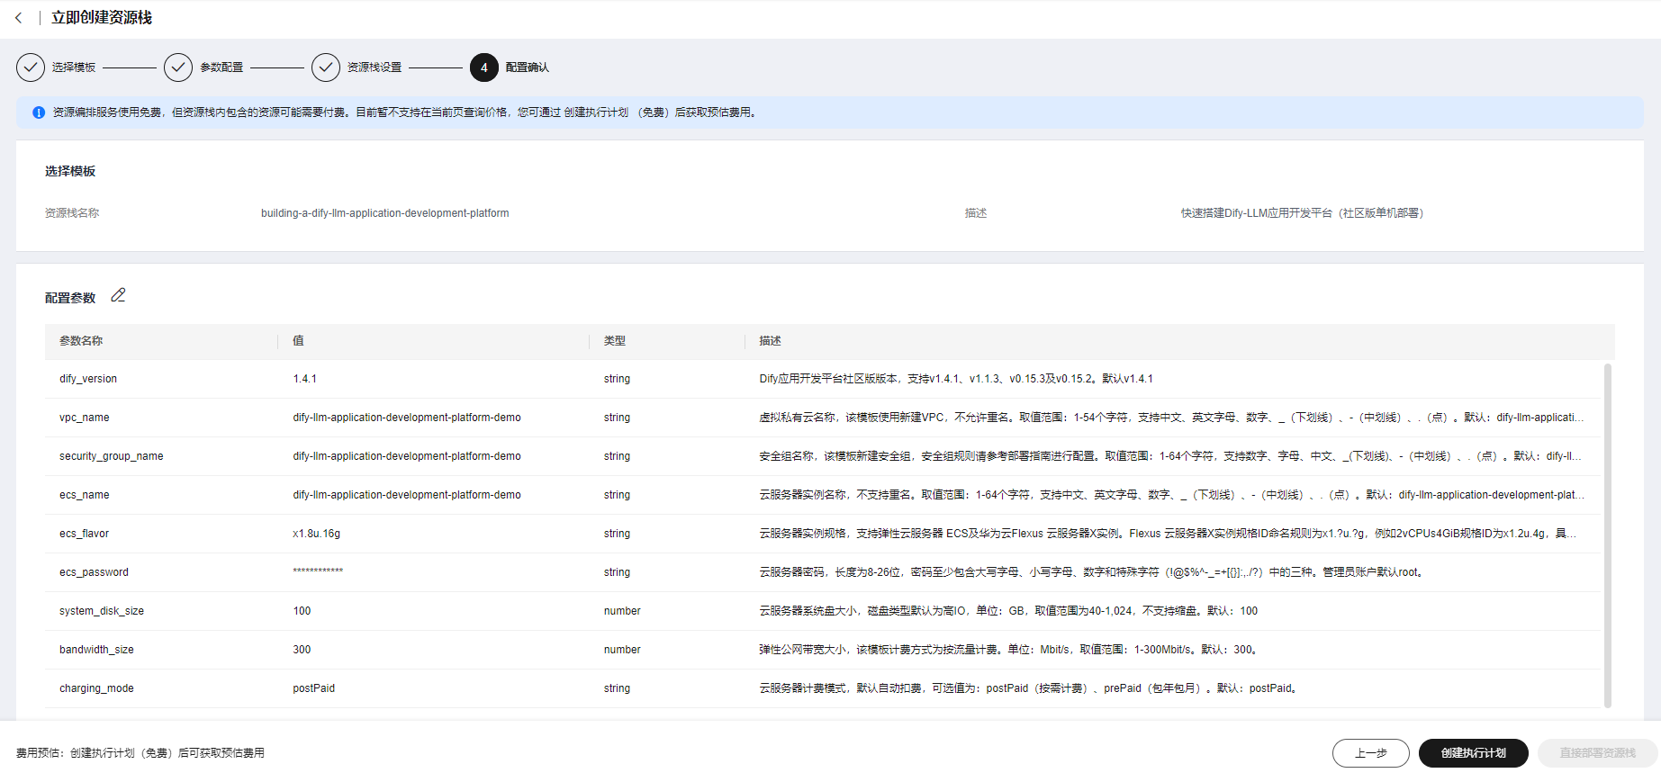Click the ecs_name row value text
The height and width of the screenshot is (773, 1661).
[407, 495]
